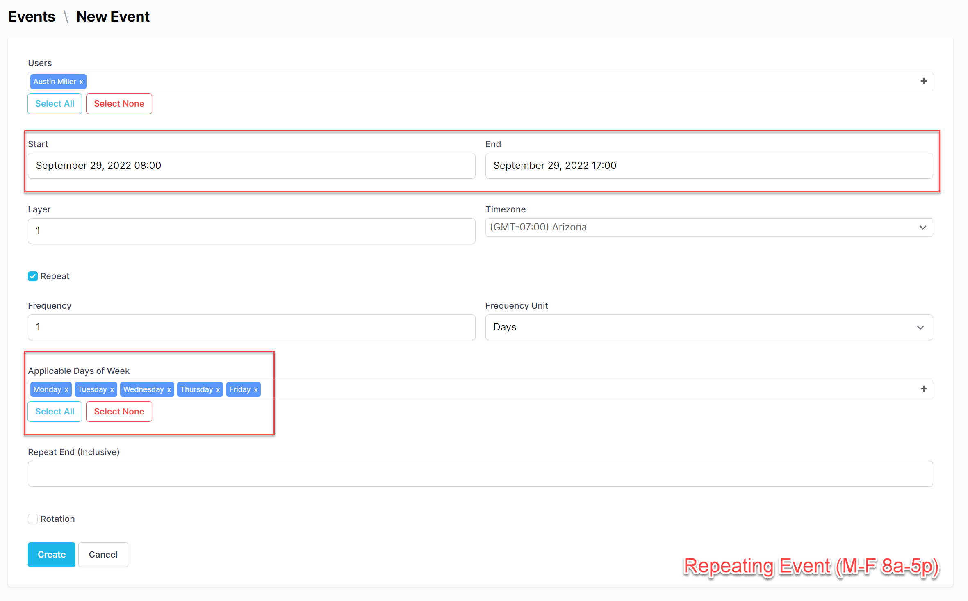Enable the Rotation checkbox
This screenshot has height=601, width=968.
point(33,519)
